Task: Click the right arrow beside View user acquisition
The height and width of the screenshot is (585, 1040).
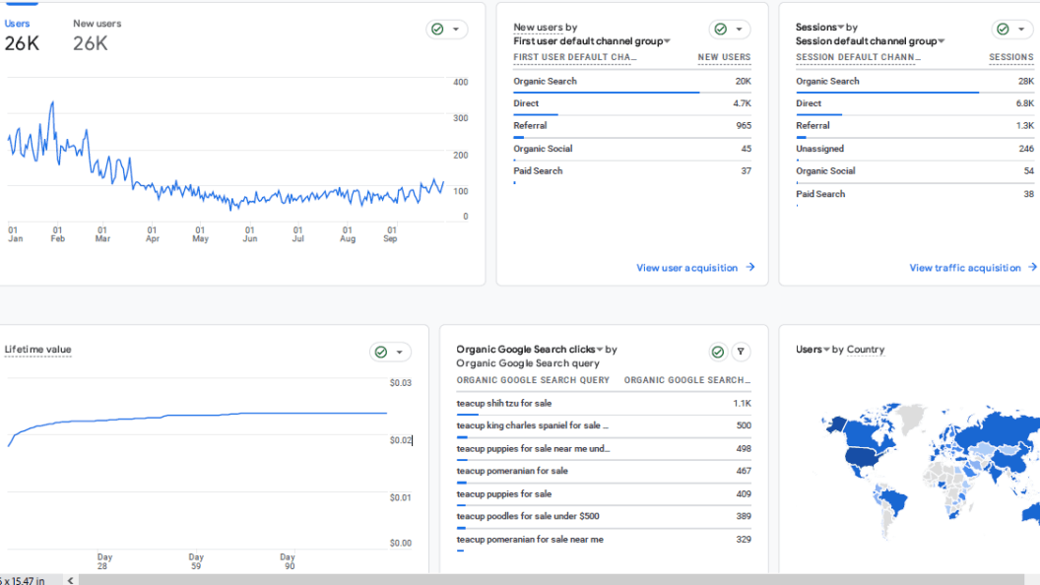Action: (749, 267)
